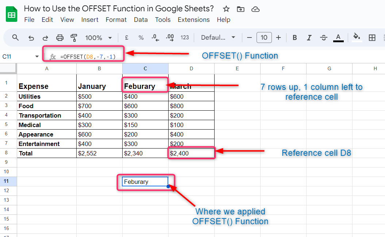The height and width of the screenshot is (237, 385).
Task: Redo the last action
Action: point(46,37)
